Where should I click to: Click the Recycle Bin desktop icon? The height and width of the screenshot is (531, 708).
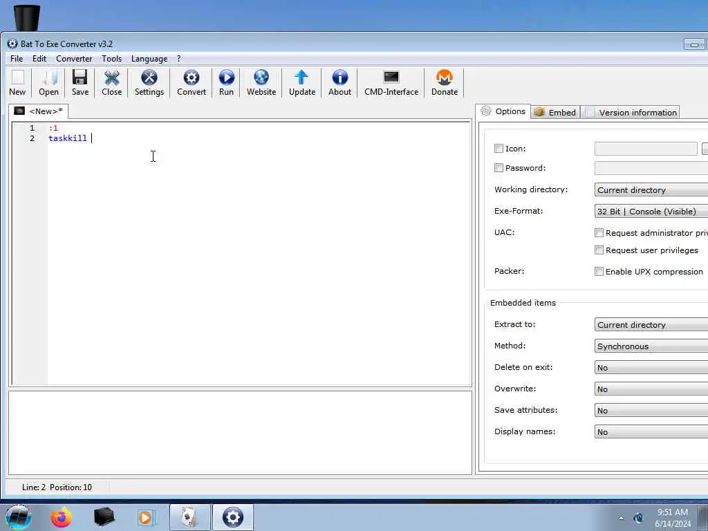27,17
